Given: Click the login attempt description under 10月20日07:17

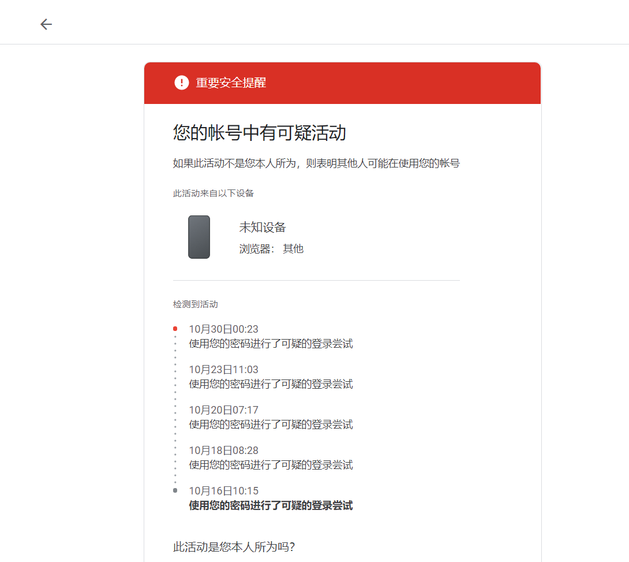Looking at the screenshot, I should pos(271,425).
